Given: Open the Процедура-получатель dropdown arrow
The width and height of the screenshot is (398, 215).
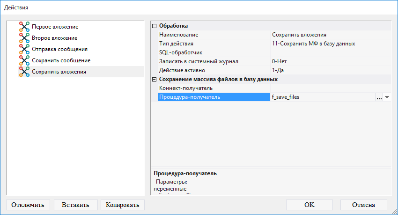Looking at the screenshot, I should coord(387,97).
